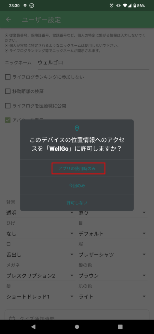Choose 今回のみ permission option
Screen dimensions: 154x334
pos(77,186)
